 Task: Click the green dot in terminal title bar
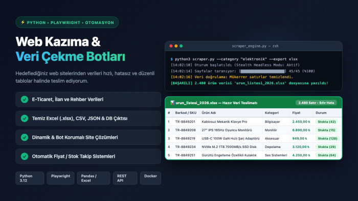click(181, 46)
